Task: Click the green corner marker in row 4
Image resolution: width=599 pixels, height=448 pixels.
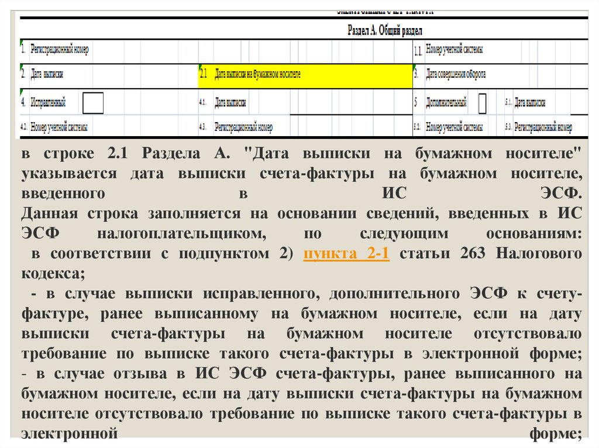Action: point(22,91)
